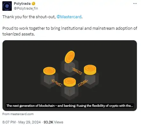Click the 93.2K Views count

53,122
